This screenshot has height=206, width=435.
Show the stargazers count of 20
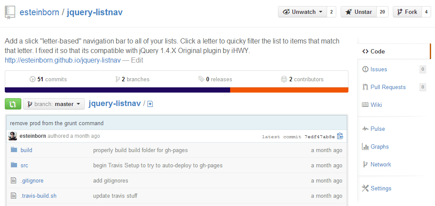coord(382,12)
